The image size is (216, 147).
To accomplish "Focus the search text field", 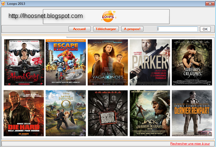I will pyautogui.click(x=177, y=29).
